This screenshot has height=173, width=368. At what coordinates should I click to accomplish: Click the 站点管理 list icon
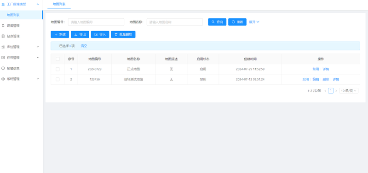[x=3, y=36]
